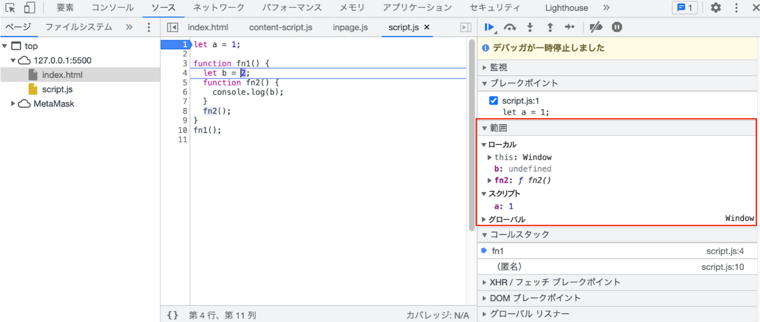Open script.js:10 location link
Image resolution: width=760 pixels, height=322 pixels.
coord(723,267)
